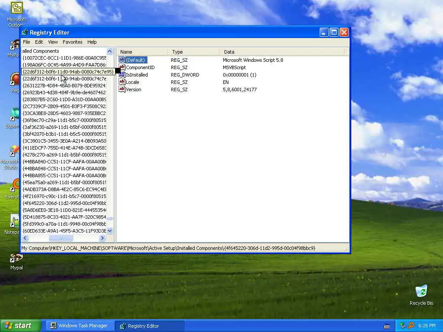Screen dimensions: 443x332
Task: Click the '0x00000001 (1)' data value
Action: point(240,75)
